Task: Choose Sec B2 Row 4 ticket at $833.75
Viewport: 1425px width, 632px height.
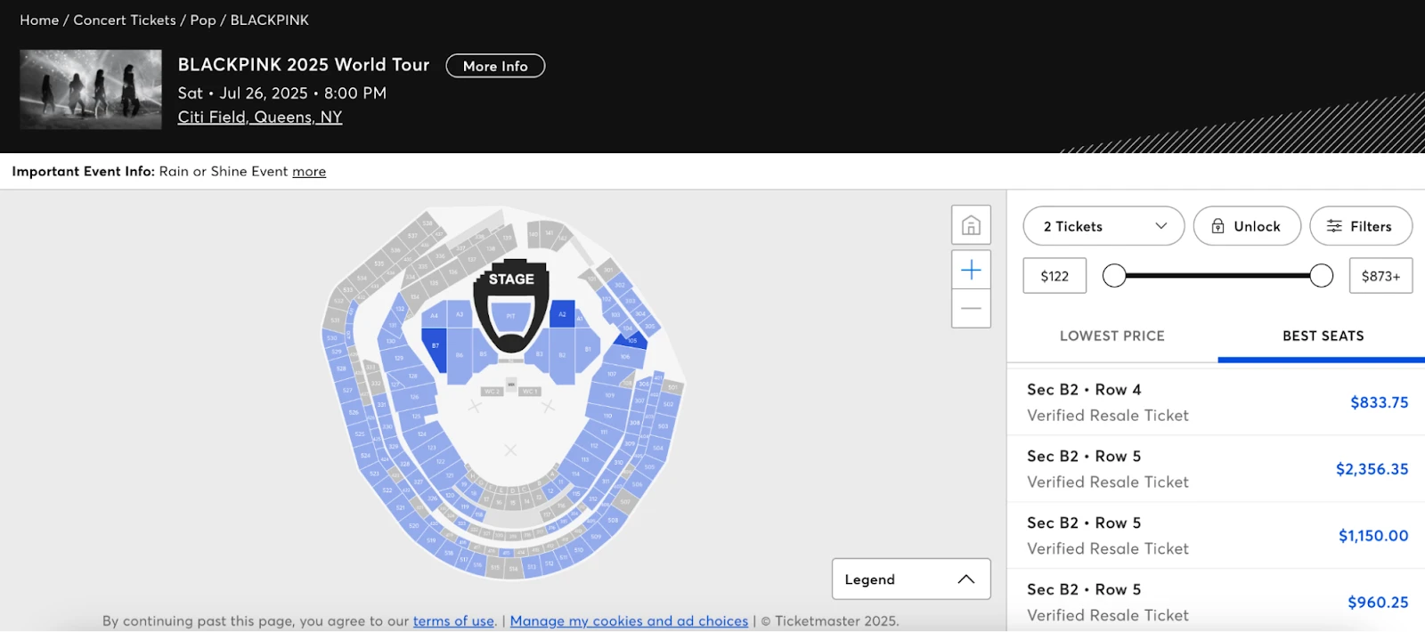Action: pyautogui.click(x=1217, y=402)
